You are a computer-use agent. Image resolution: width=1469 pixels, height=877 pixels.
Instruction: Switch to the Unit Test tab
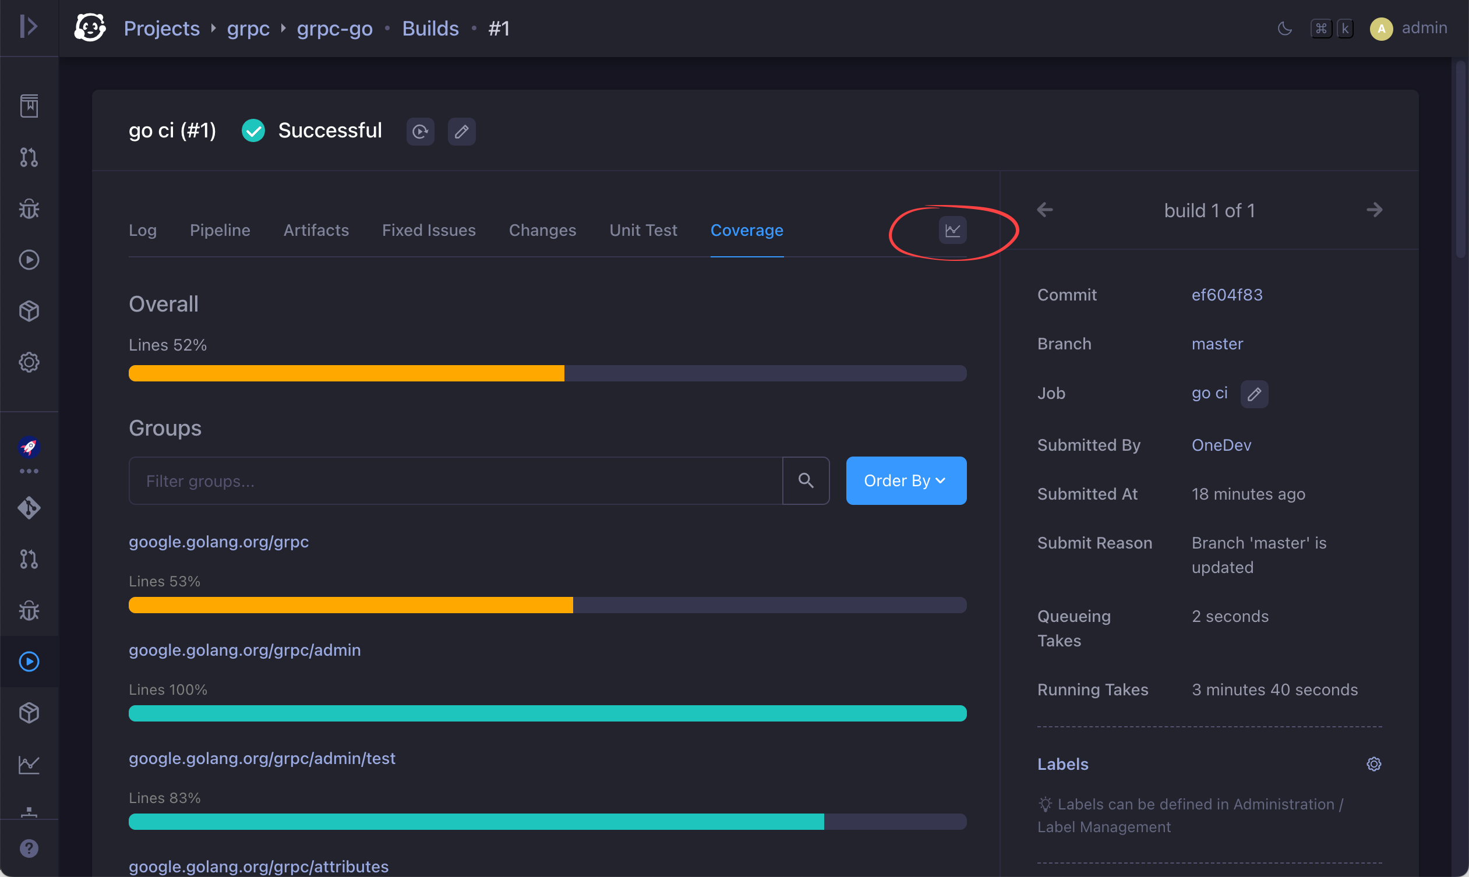click(643, 230)
